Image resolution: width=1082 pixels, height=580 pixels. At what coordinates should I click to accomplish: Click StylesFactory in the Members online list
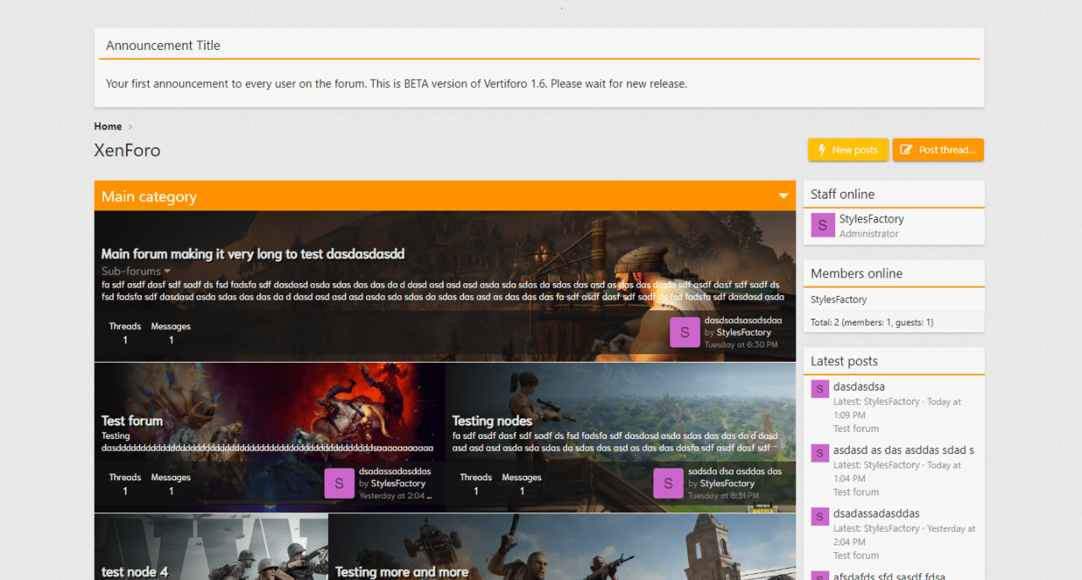pyautogui.click(x=839, y=299)
